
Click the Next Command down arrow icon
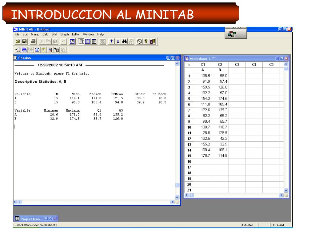(118, 41)
